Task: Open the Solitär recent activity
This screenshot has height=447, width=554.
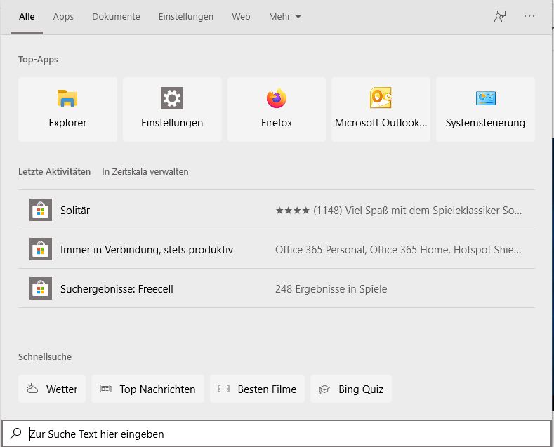Action: point(277,210)
